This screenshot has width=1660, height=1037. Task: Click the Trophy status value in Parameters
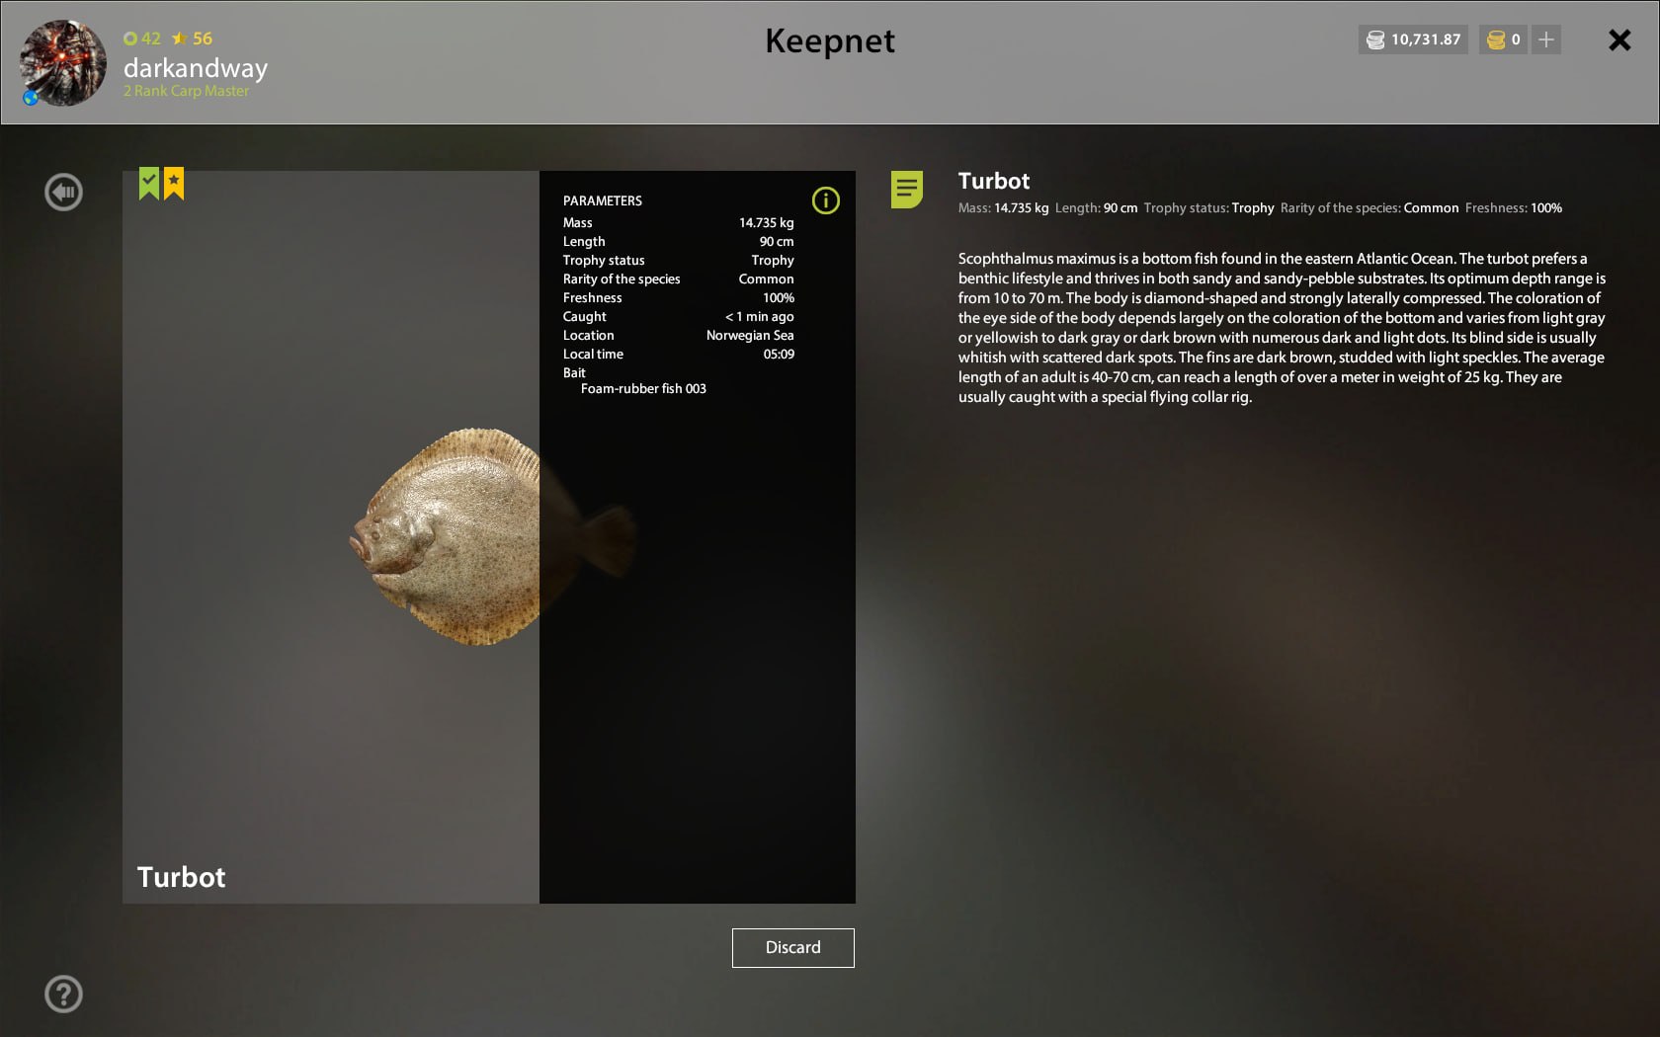[x=773, y=260]
